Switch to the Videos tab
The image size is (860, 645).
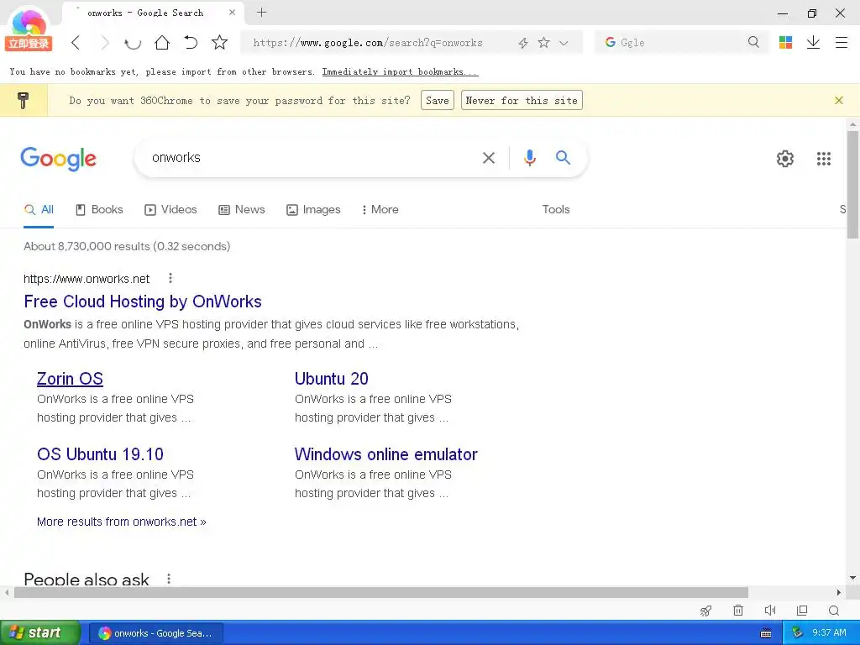pyautogui.click(x=170, y=209)
